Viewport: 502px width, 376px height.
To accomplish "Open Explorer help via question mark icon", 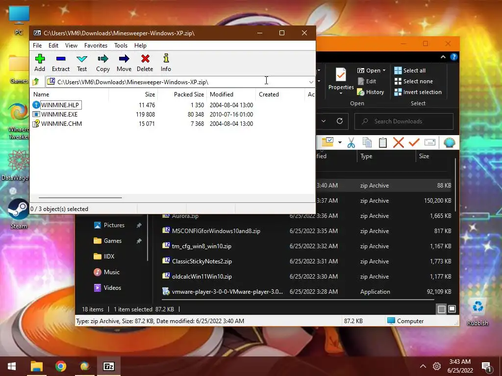I will 453,57.
